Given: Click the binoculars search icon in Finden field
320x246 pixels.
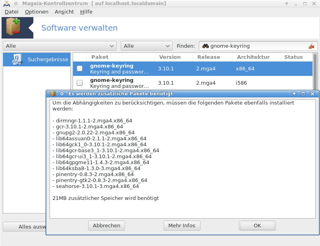Looking at the screenshot, I should tap(206, 46).
